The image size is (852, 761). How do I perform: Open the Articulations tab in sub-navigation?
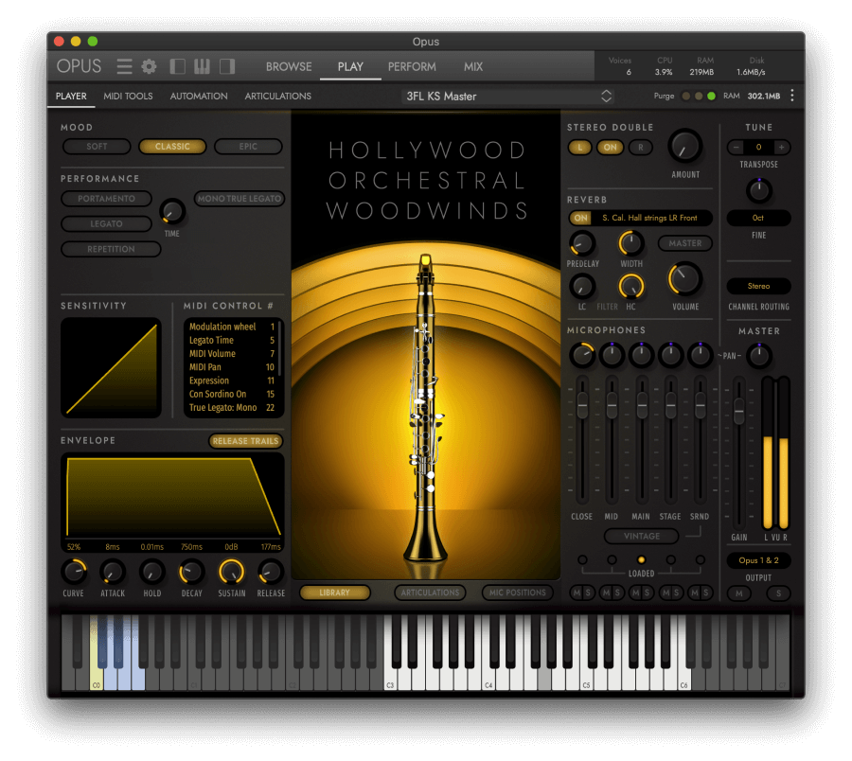(277, 96)
